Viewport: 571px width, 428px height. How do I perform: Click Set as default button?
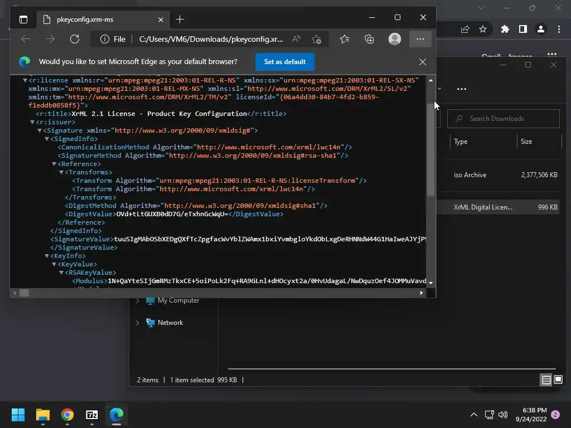tap(285, 62)
